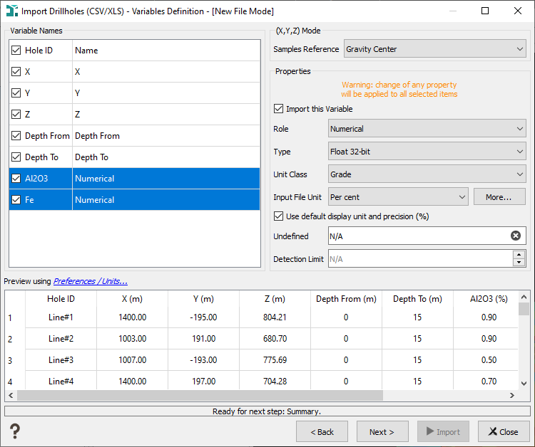Select the Depth To role cell

coord(166,157)
